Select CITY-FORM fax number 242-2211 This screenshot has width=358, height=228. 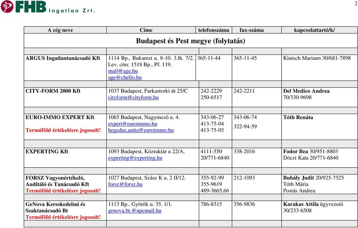[x=244, y=91]
